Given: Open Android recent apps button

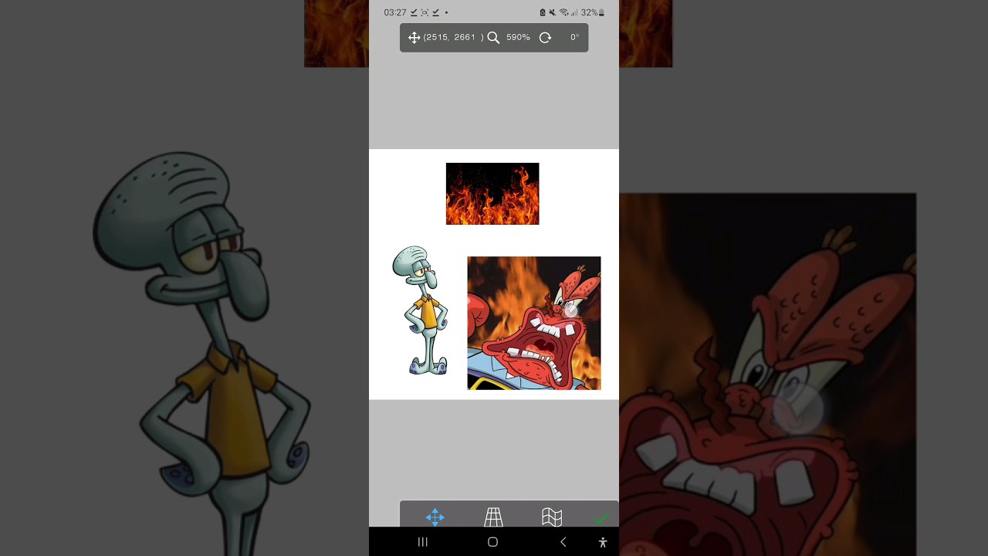Looking at the screenshot, I should (x=422, y=542).
